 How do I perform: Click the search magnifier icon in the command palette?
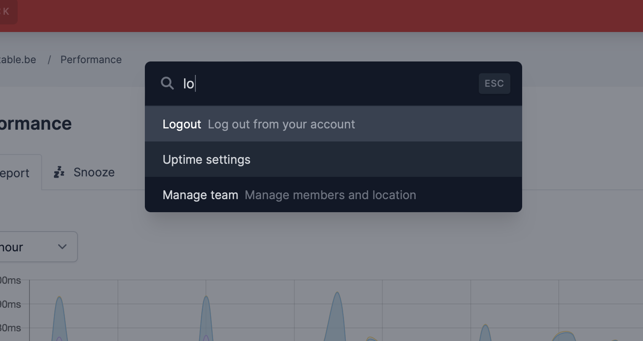(x=168, y=83)
